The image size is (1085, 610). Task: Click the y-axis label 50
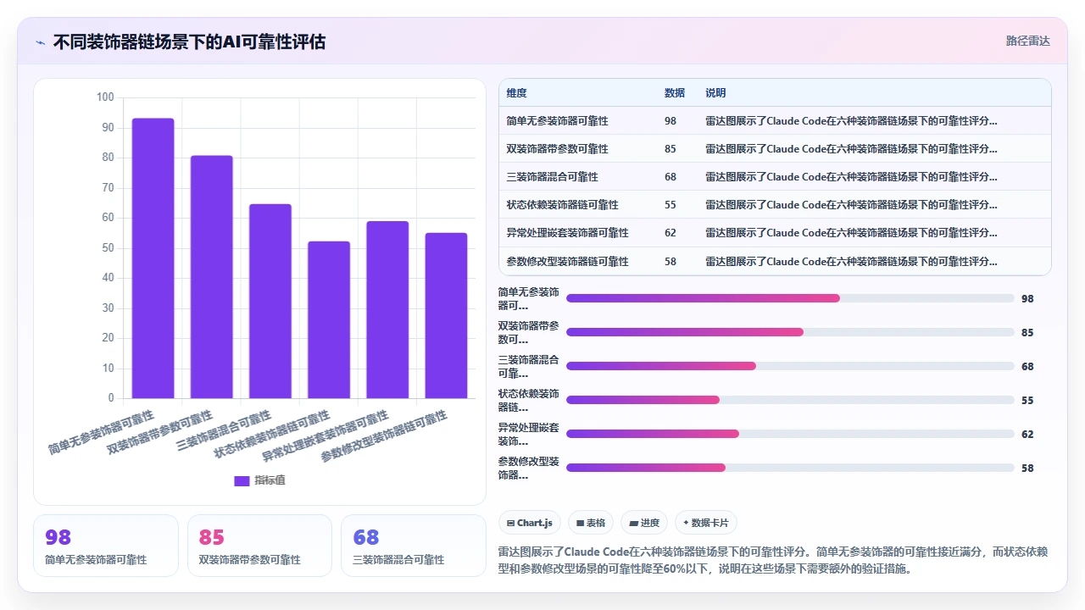(108, 247)
